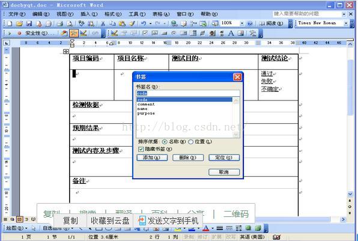Expand the Times New Roman font dropdown
The image size is (358, 241).
(346, 23)
